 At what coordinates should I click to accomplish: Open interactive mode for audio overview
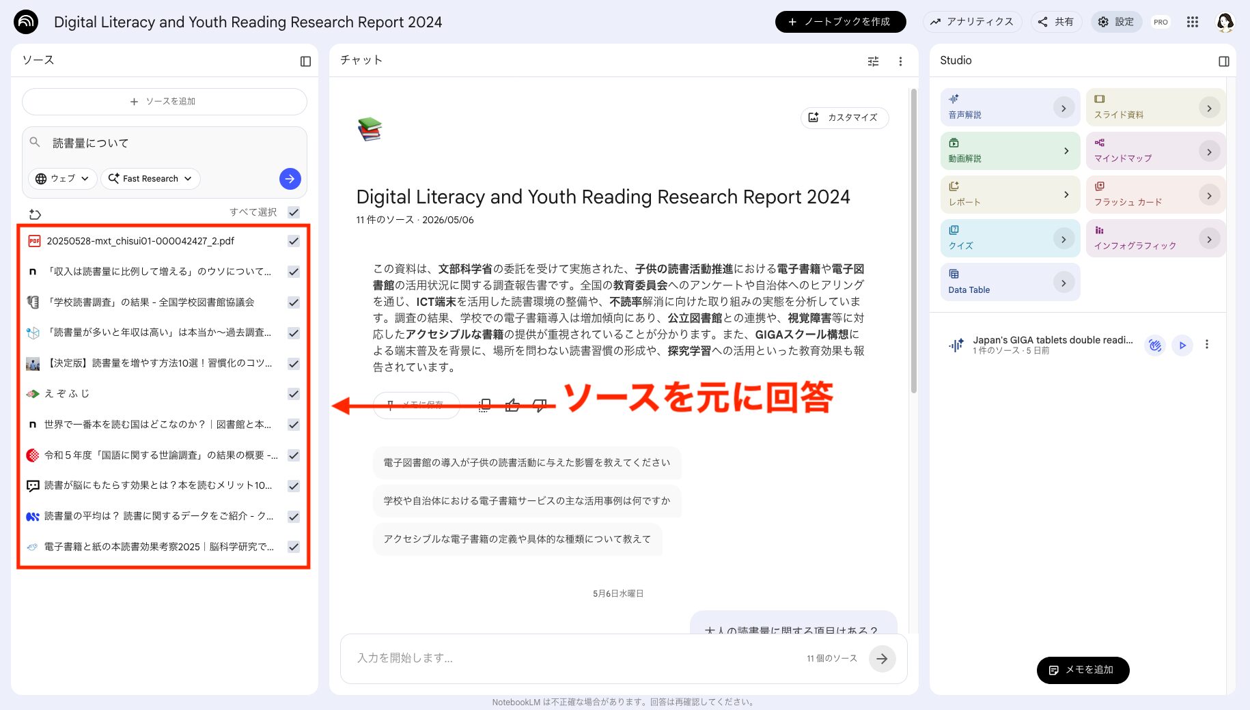pos(1155,345)
